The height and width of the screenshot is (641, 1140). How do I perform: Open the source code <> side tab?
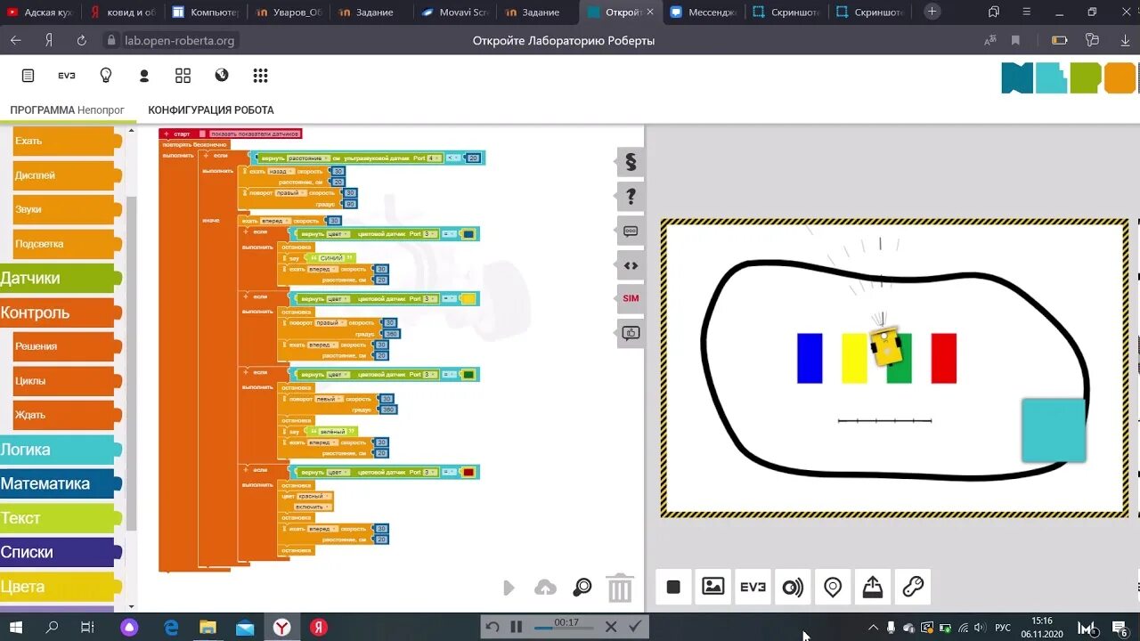(631, 264)
